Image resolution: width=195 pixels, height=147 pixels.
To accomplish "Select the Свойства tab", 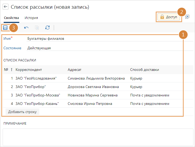I will pos(11,18).
